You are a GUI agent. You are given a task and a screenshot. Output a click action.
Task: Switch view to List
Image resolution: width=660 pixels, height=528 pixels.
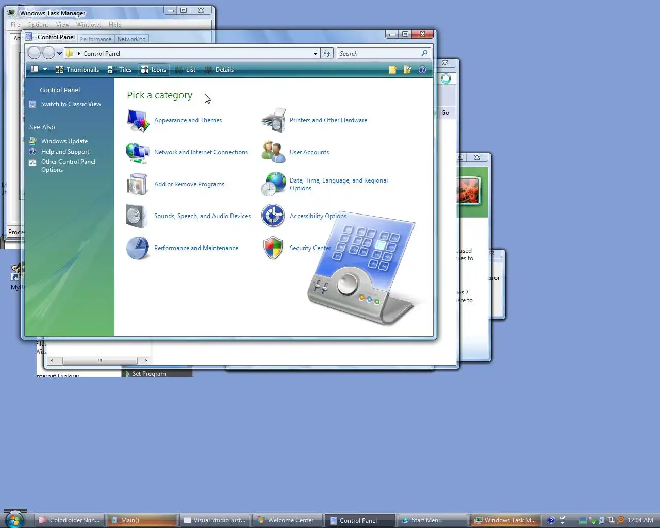tap(185, 70)
